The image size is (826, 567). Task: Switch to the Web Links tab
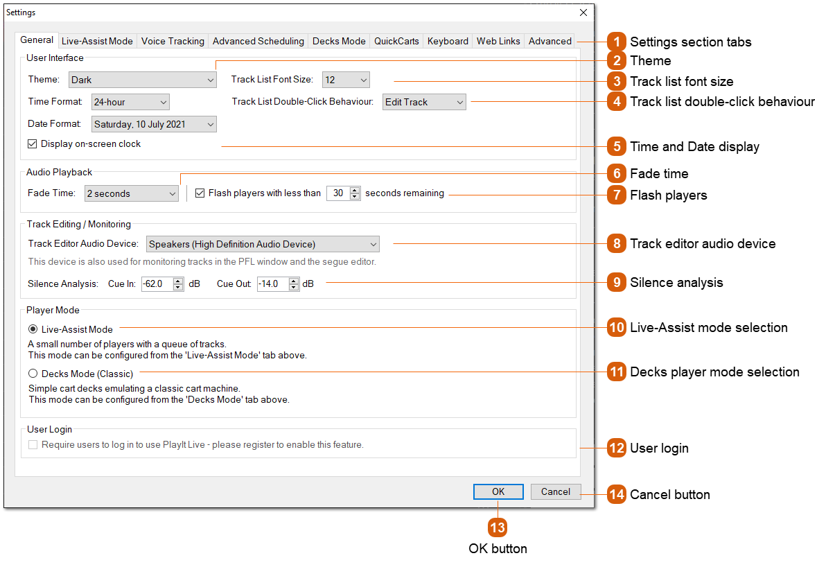[x=498, y=41]
